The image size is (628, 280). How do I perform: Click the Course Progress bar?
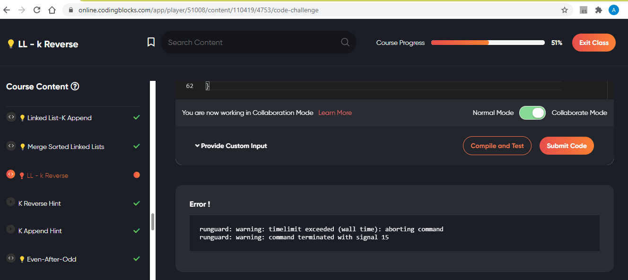pyautogui.click(x=488, y=43)
